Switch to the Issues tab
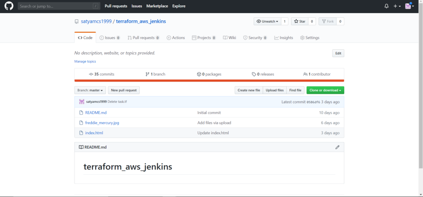 (x=110, y=38)
